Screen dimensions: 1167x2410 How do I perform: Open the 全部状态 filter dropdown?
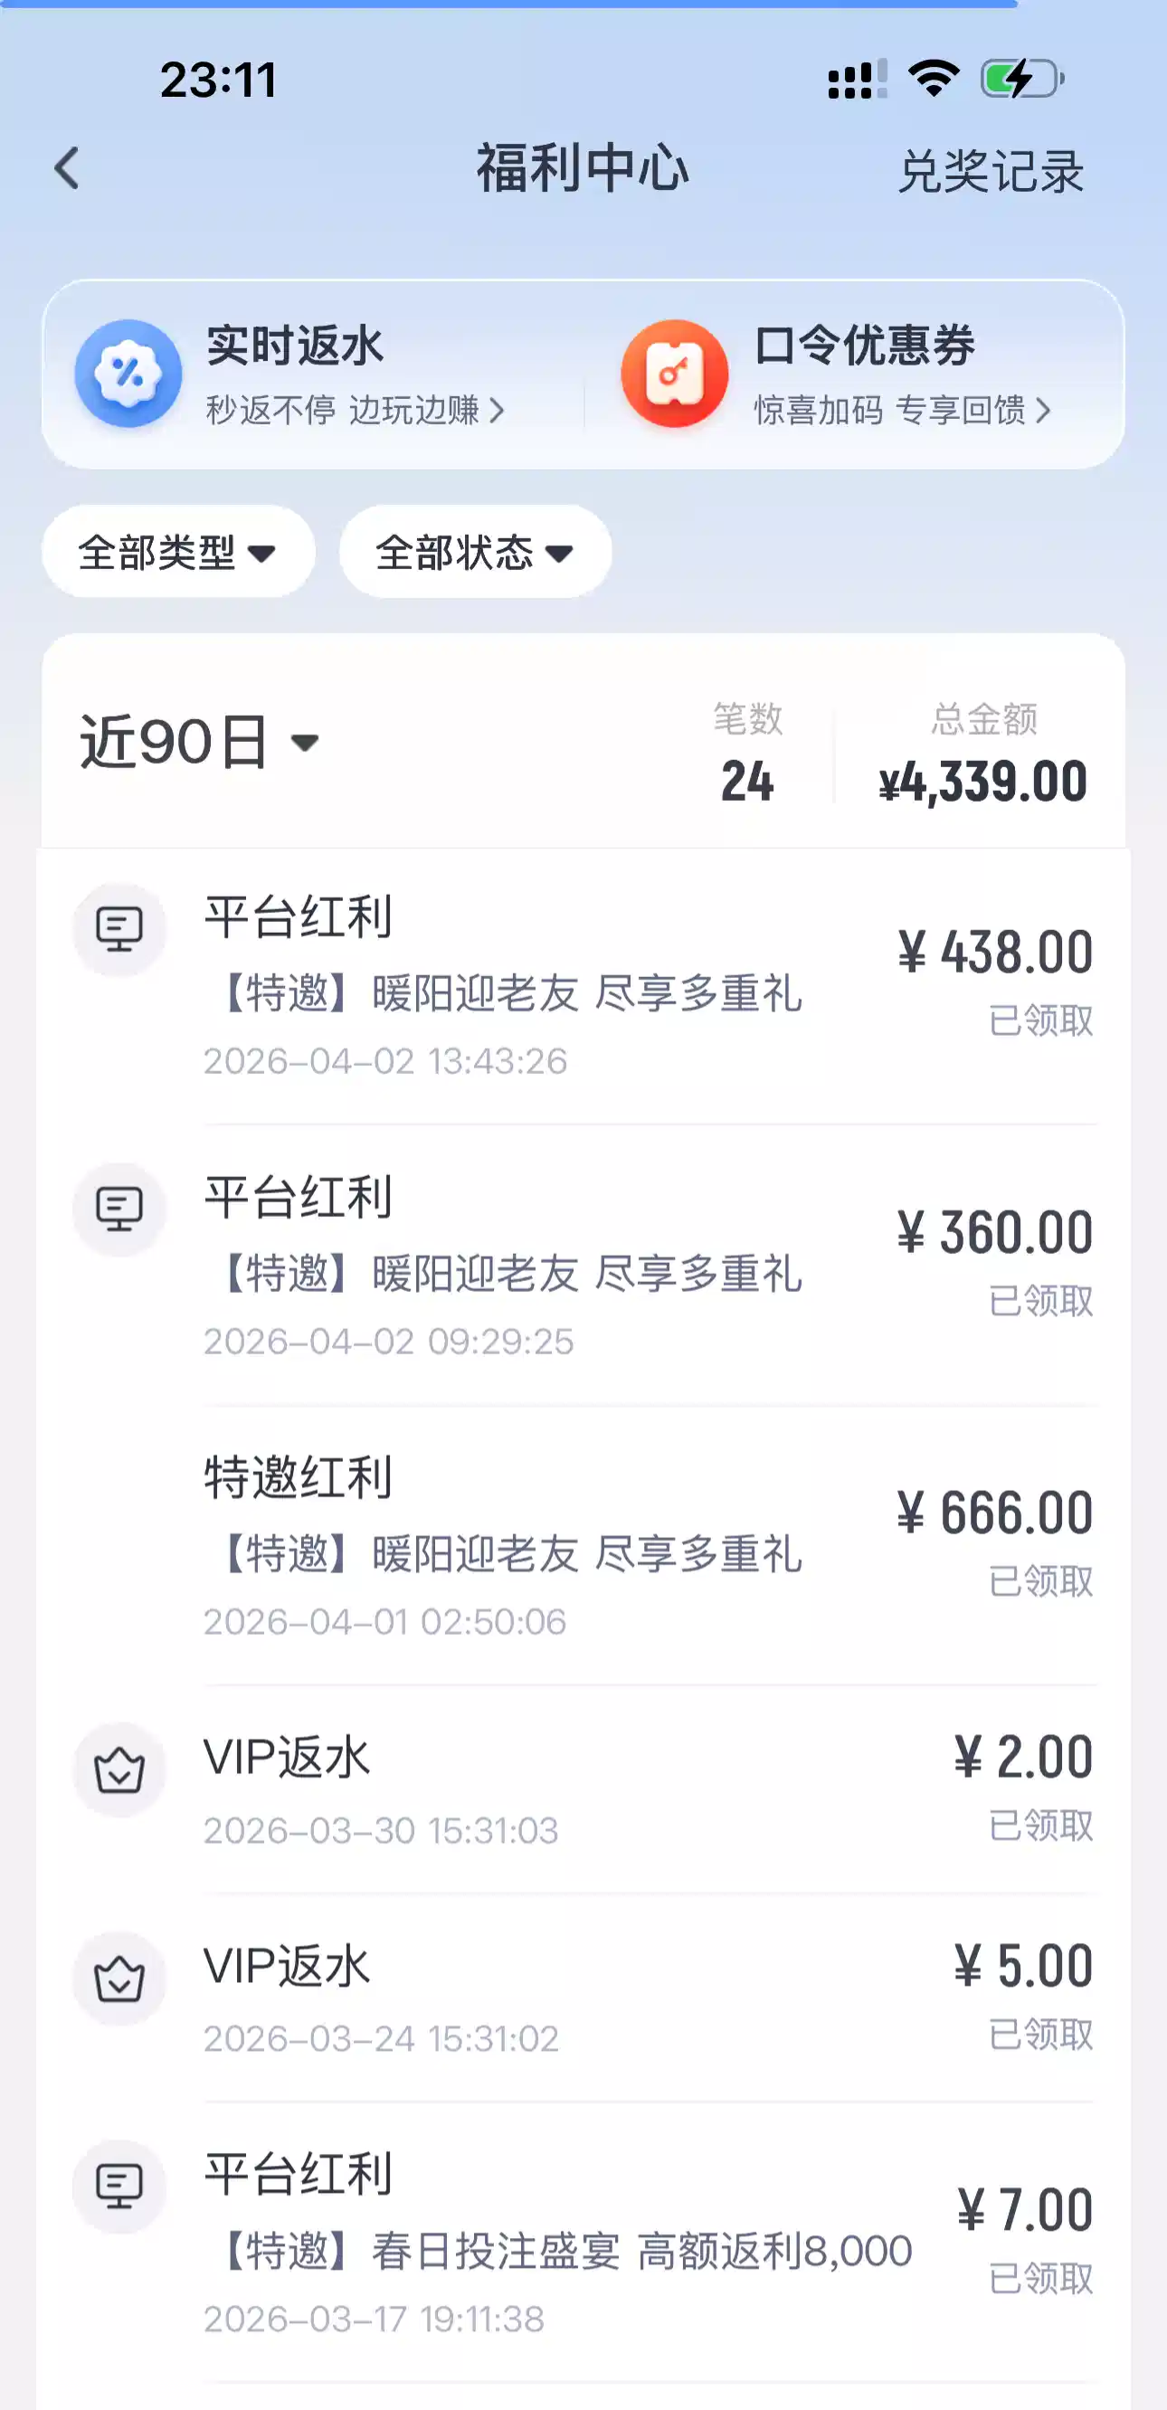tap(474, 552)
